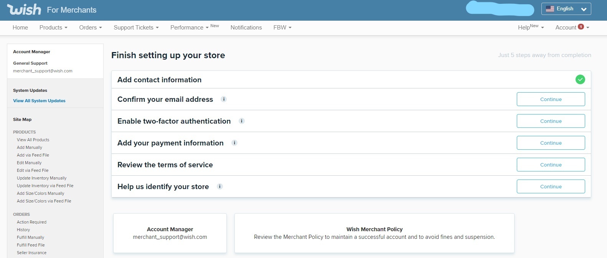
Task: Open the English language dropdown
Action: (566, 9)
